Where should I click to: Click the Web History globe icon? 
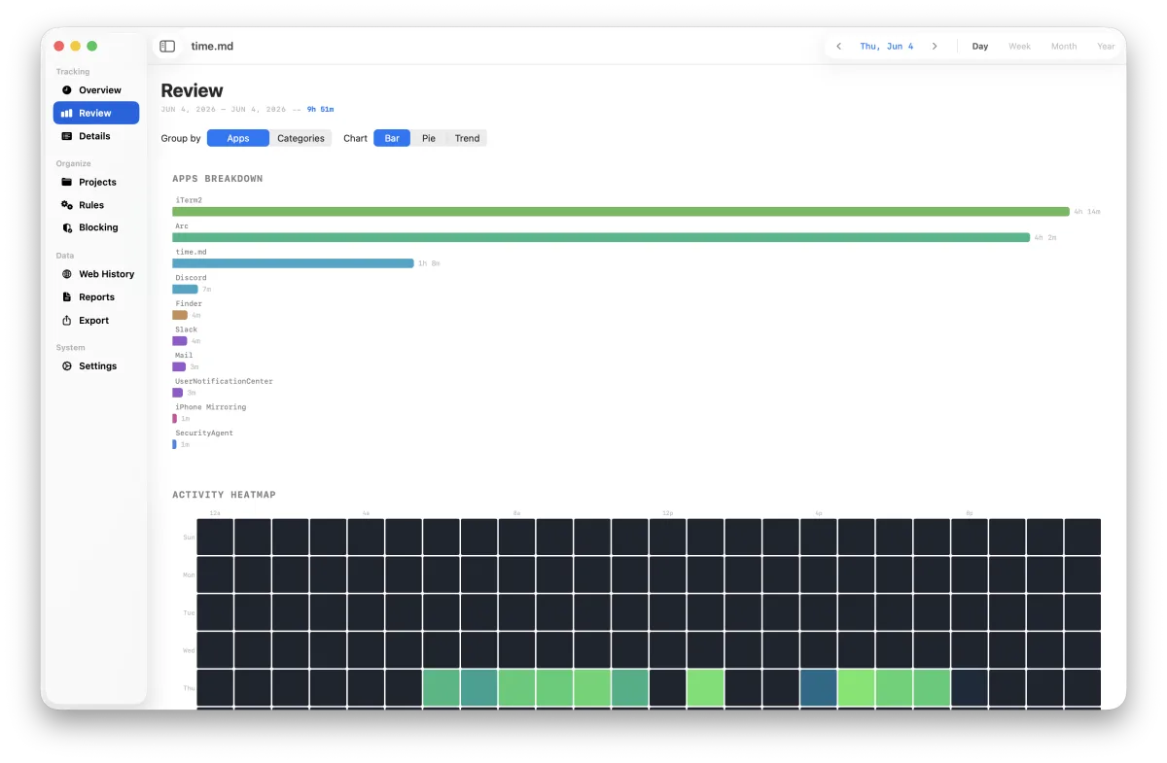[67, 274]
